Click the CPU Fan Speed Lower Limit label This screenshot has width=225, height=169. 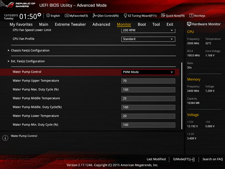32,30
